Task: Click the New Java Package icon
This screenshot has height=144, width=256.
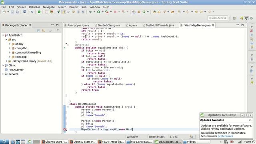Action: [x=139, y=12]
